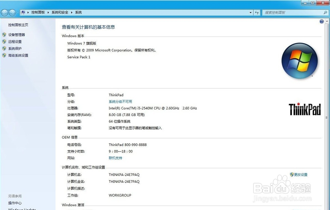The image size is (330, 210).
Task: Open 远程设置 from the sidebar
Action: click(x=15, y=42)
